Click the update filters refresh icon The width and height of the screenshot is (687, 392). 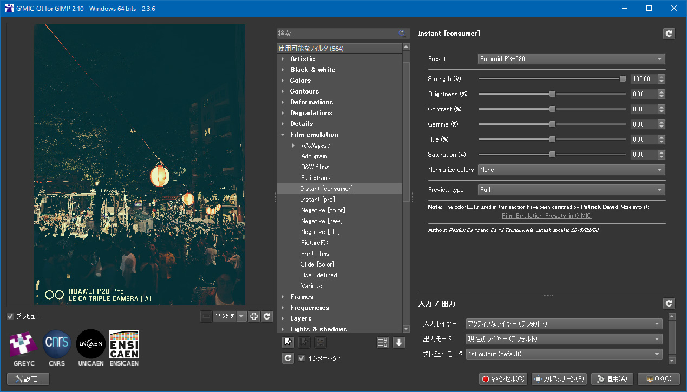point(289,358)
